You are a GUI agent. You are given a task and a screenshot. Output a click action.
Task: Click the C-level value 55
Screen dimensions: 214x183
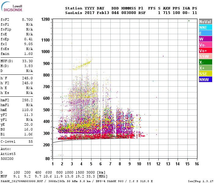click(x=31, y=142)
